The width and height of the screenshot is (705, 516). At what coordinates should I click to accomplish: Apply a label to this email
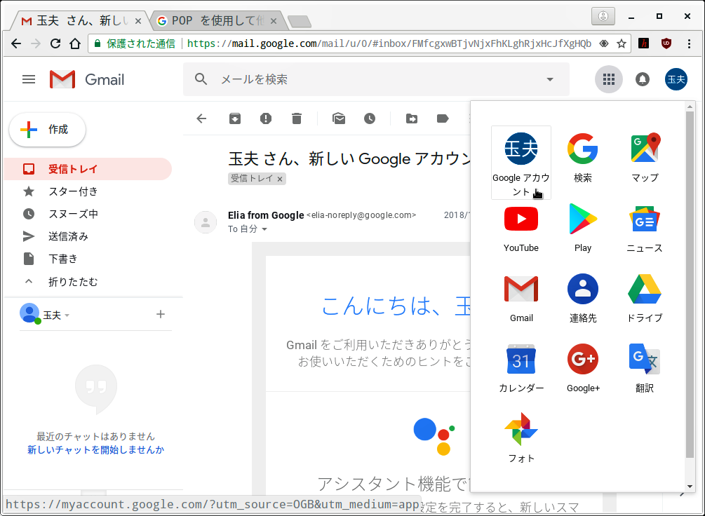[x=443, y=118]
